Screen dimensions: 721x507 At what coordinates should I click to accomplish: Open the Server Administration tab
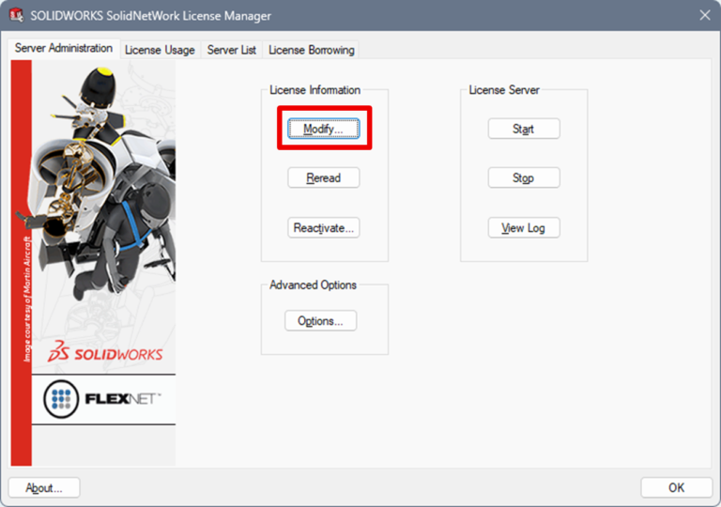click(x=64, y=48)
